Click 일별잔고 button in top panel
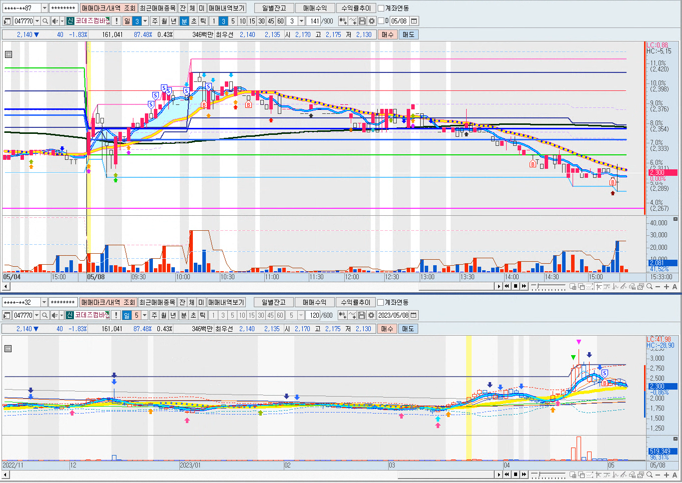This screenshot has height=483, width=682. 274,8
